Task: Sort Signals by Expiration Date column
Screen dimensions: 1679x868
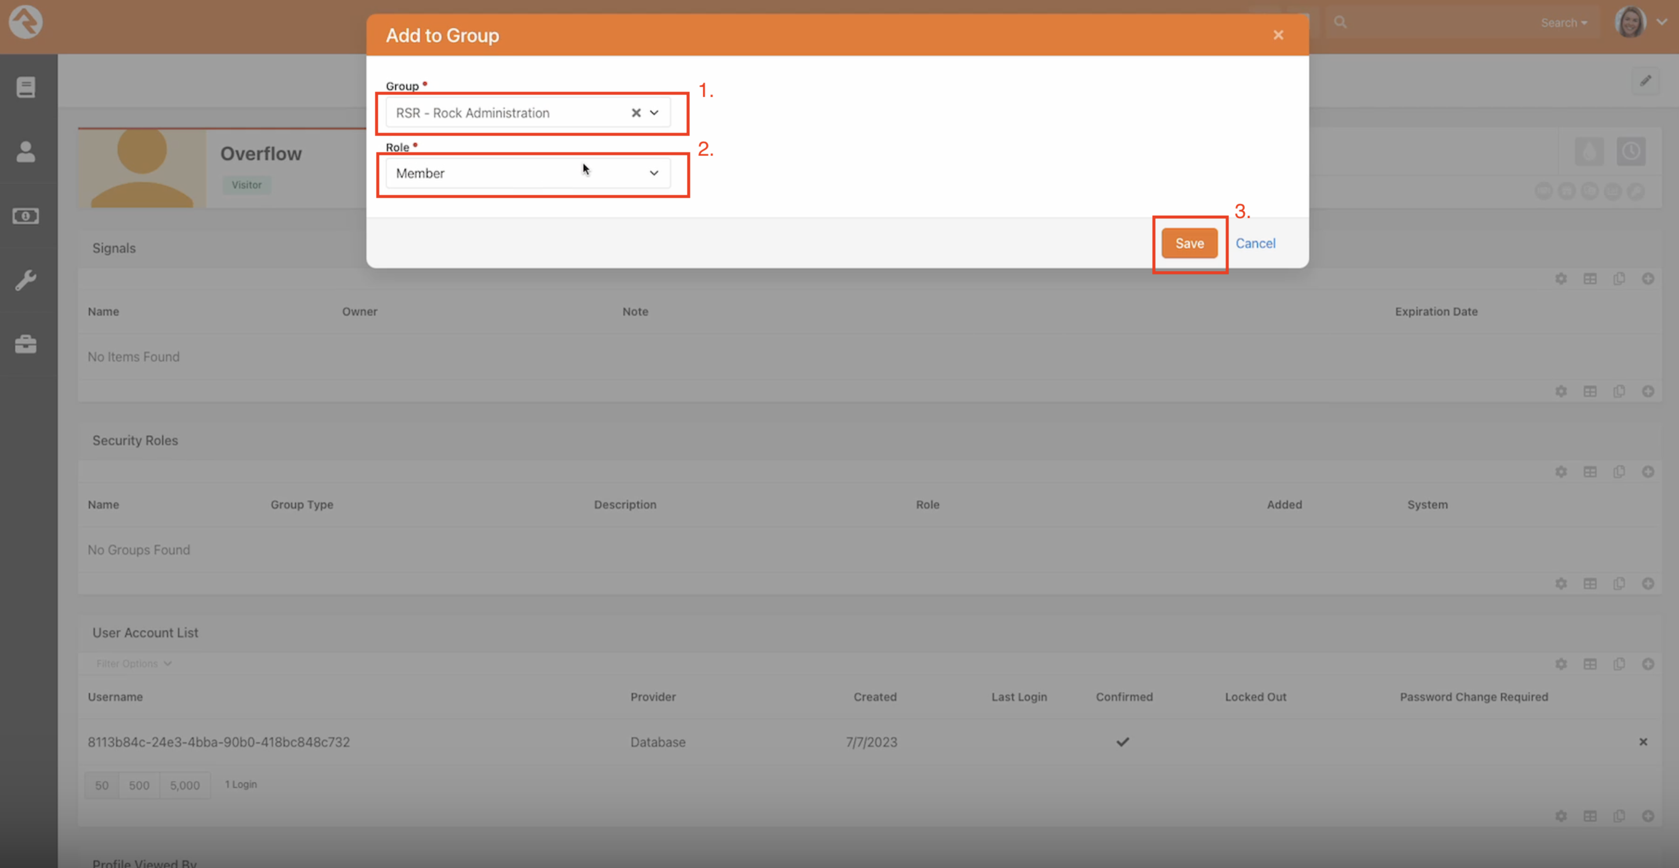Action: click(1436, 312)
